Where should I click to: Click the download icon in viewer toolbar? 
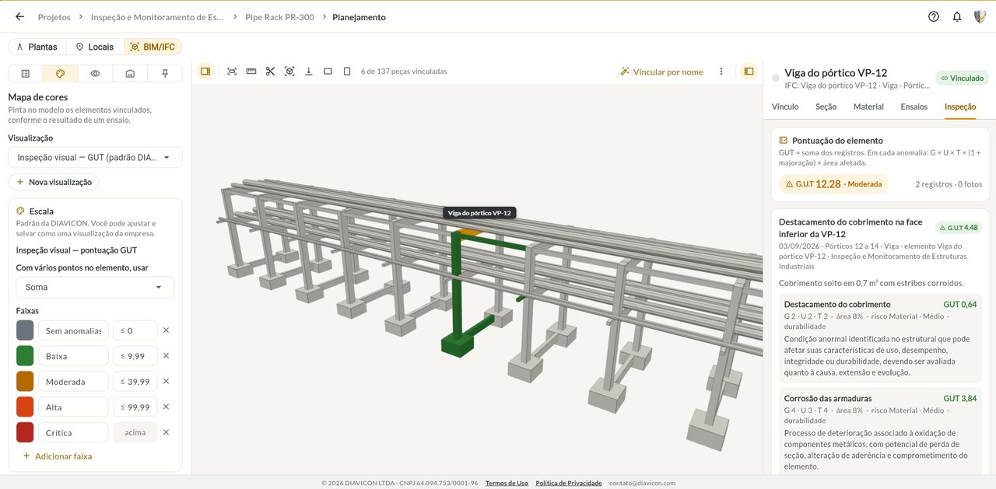click(308, 71)
